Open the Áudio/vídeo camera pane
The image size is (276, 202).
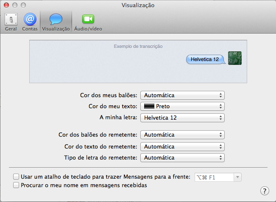[x=88, y=22]
